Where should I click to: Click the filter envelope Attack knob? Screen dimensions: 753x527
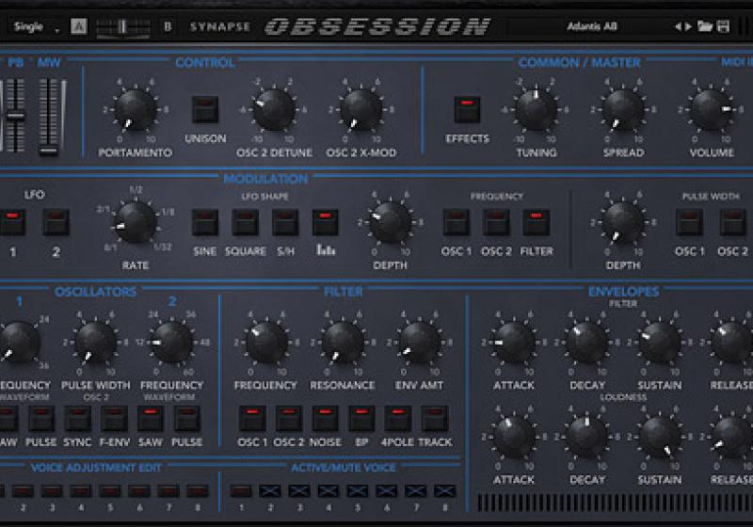pos(514,343)
